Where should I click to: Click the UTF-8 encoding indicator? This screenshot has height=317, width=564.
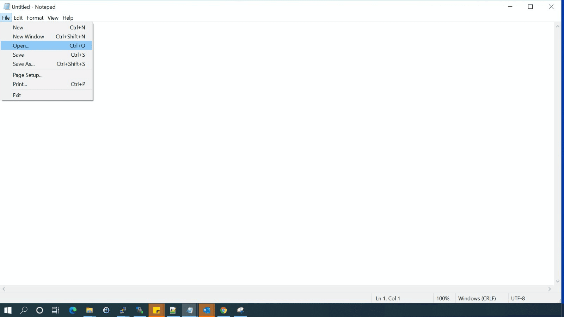click(x=518, y=298)
